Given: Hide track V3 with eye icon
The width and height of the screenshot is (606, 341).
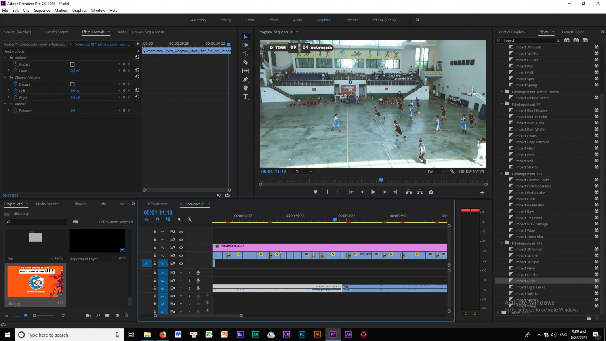Looking at the screenshot, I should click(181, 248).
